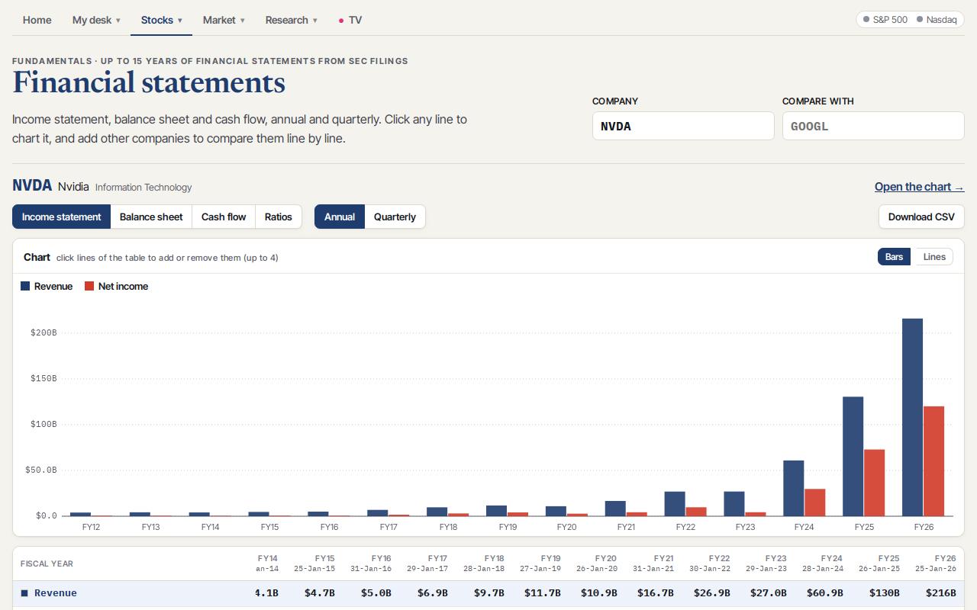Click the $27.0B revenue cell
Screen dimensions: 977x610
coord(769,593)
